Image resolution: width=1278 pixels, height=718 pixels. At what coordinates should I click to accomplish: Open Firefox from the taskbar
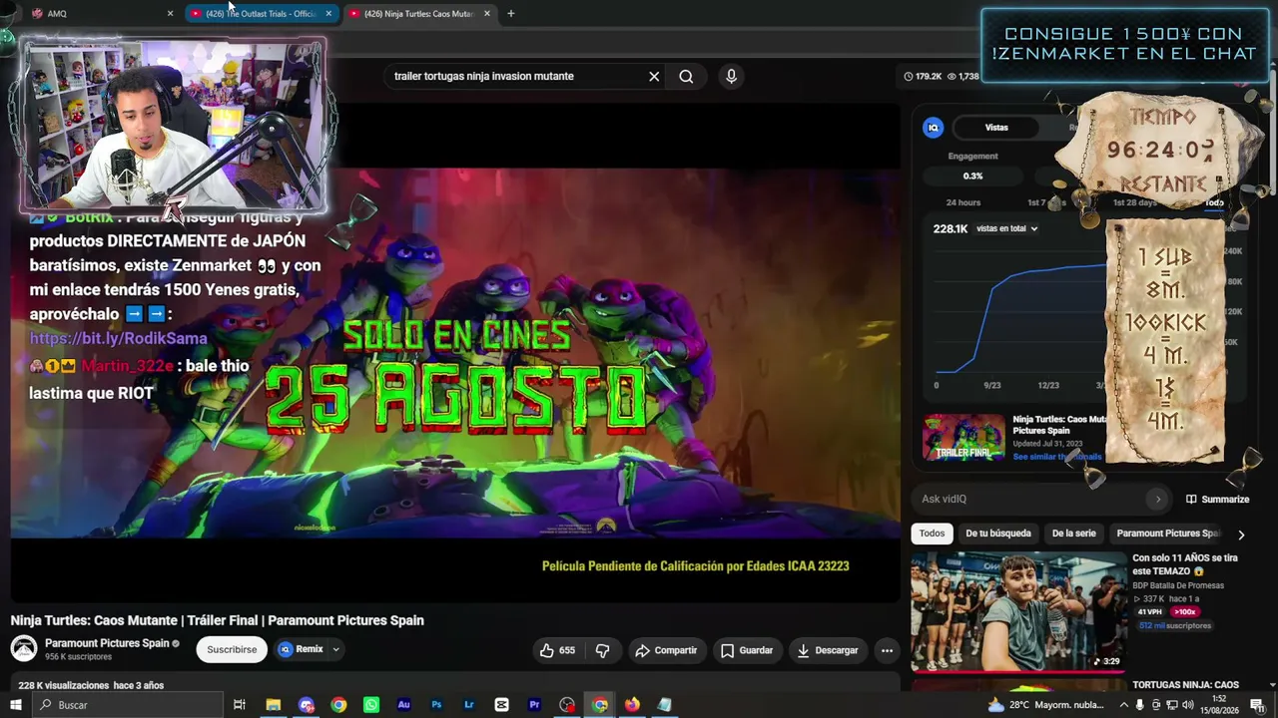[632, 705]
